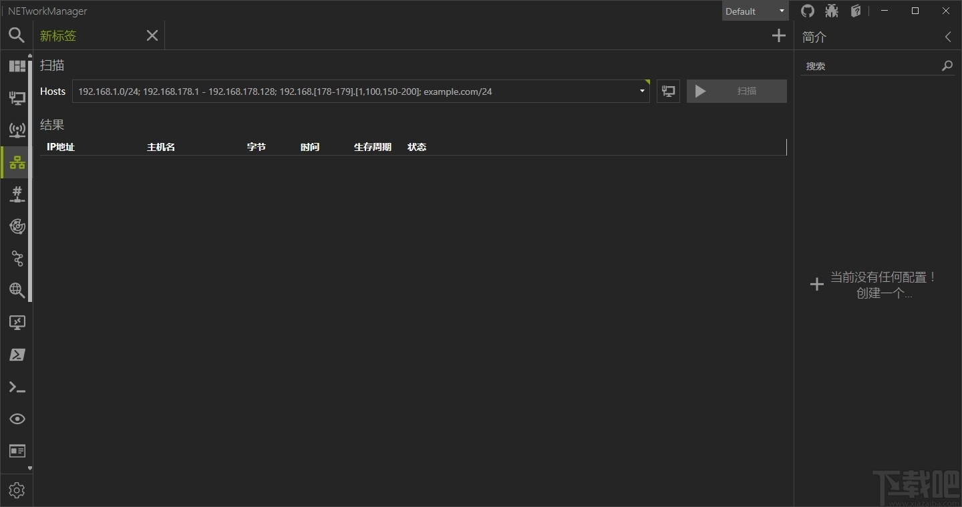This screenshot has height=507, width=962.
Task: Select the Port Scanner tool
Action: (17, 194)
